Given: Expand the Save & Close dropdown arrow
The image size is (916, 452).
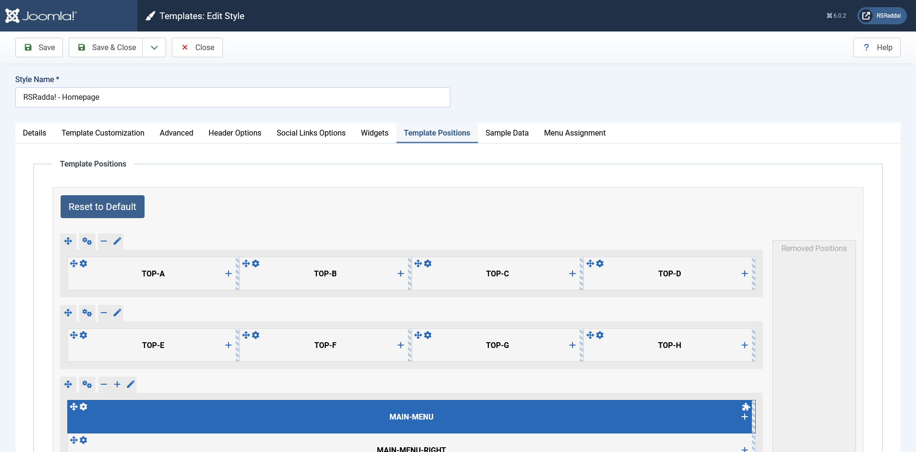Looking at the screenshot, I should click(x=154, y=48).
